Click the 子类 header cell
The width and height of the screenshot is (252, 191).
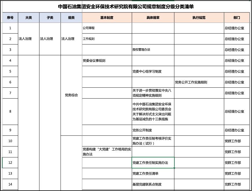tap(50, 18)
